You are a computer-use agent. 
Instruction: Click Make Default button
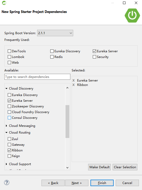(99, 167)
